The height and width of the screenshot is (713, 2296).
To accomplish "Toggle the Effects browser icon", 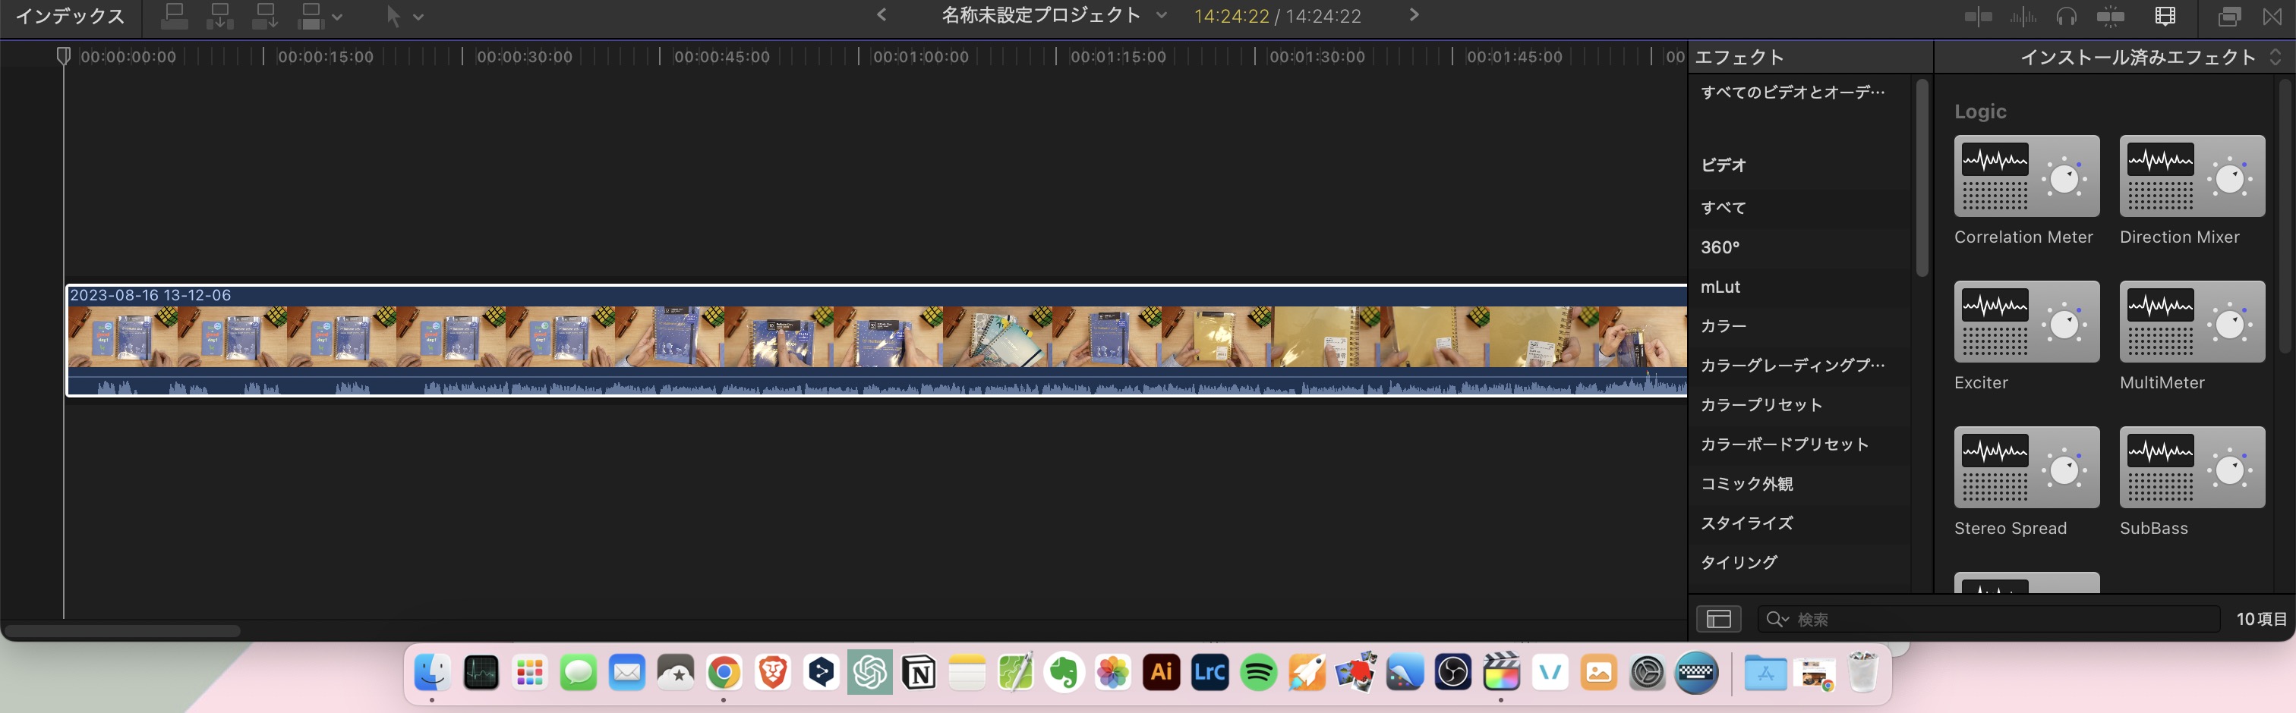I will coord(2229,16).
